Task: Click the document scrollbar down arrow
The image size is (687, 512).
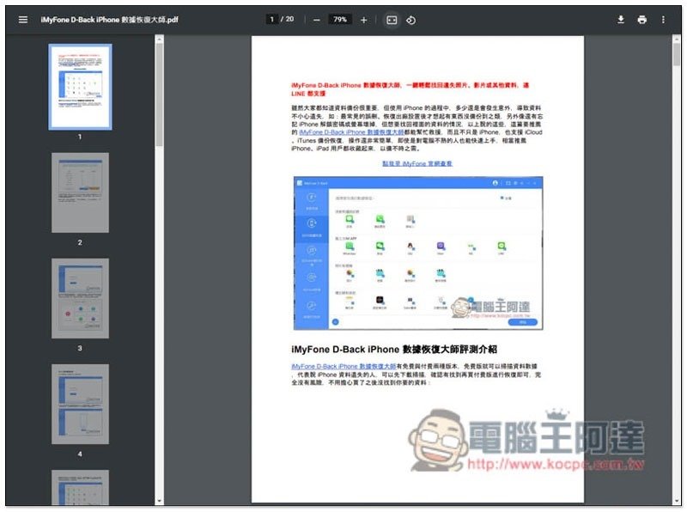Action: click(677, 501)
